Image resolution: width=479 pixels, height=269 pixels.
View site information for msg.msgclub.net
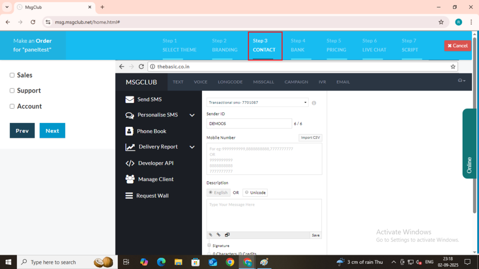click(x=48, y=22)
